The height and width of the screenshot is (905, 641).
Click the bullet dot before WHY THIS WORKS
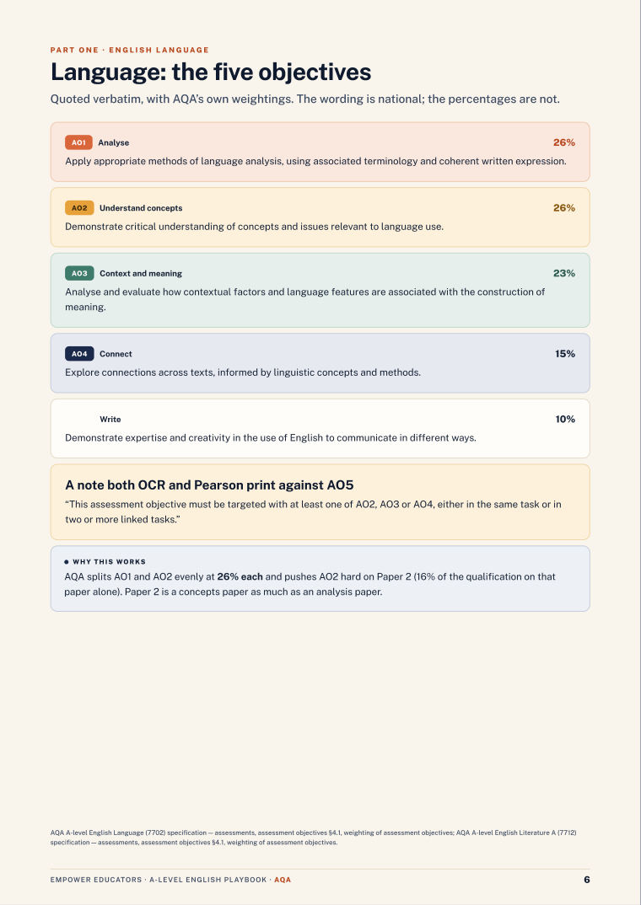(67, 561)
